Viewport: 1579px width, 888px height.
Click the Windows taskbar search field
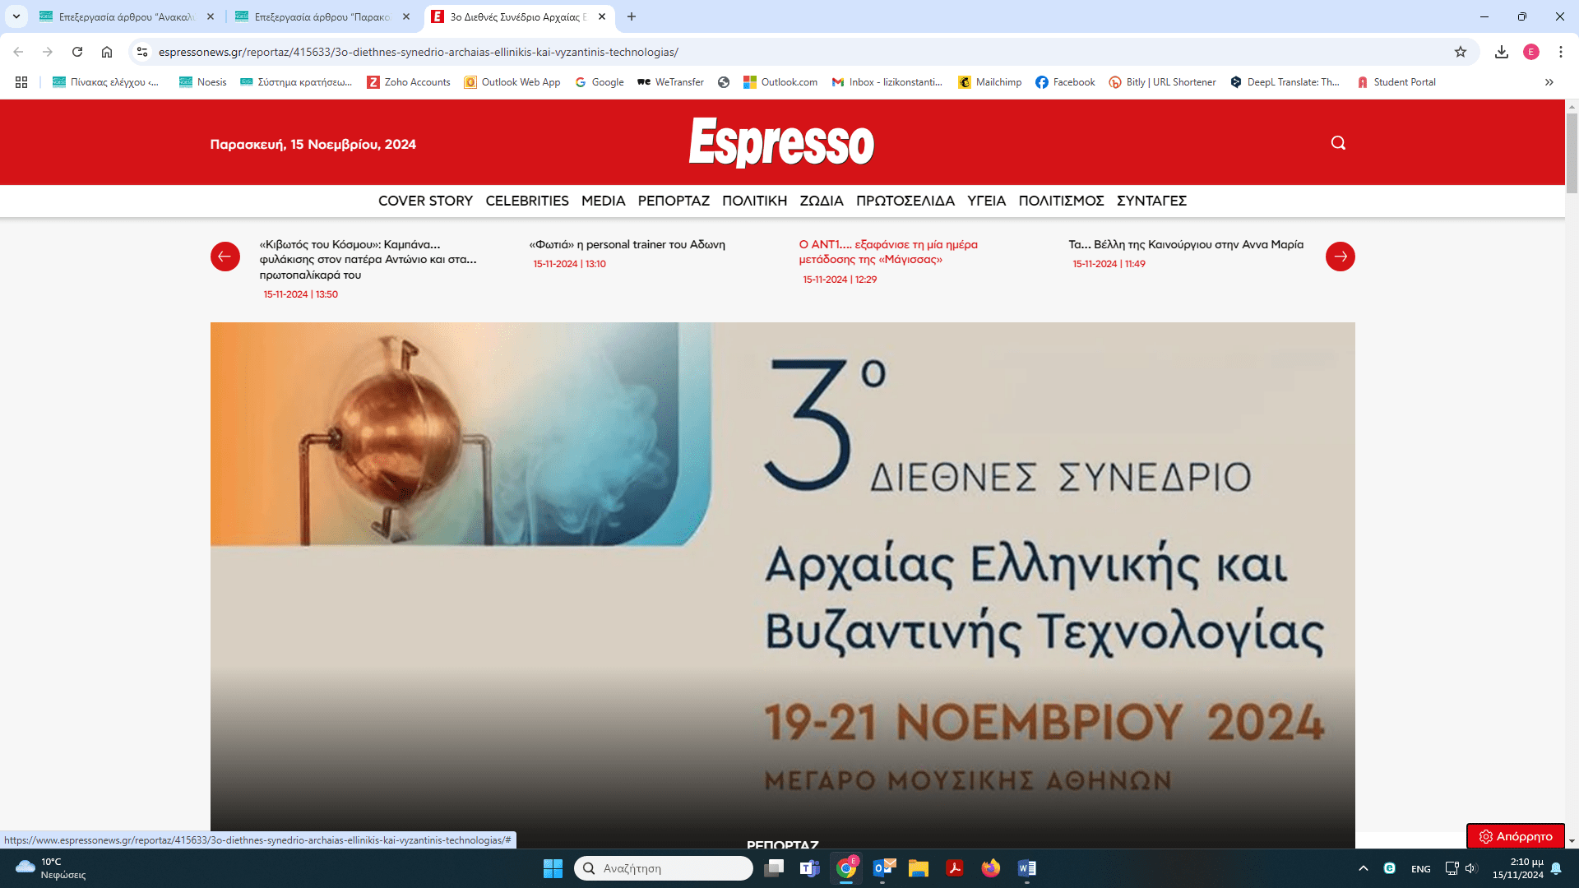663,868
